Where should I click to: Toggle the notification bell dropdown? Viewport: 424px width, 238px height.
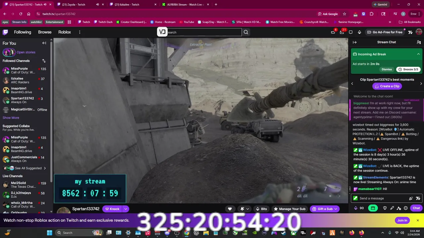click(244, 209)
